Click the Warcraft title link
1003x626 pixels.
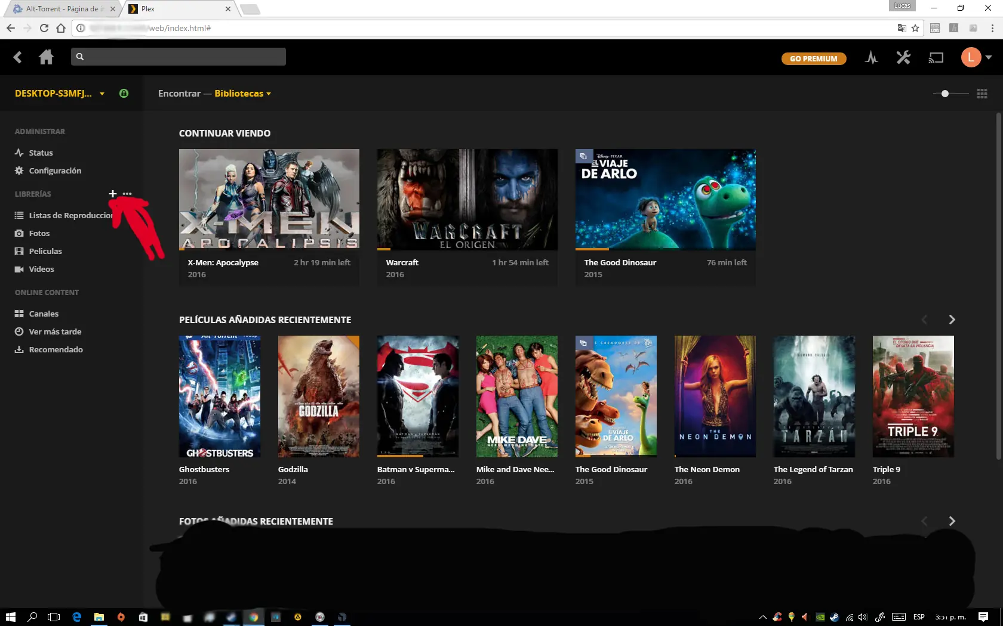[402, 263]
